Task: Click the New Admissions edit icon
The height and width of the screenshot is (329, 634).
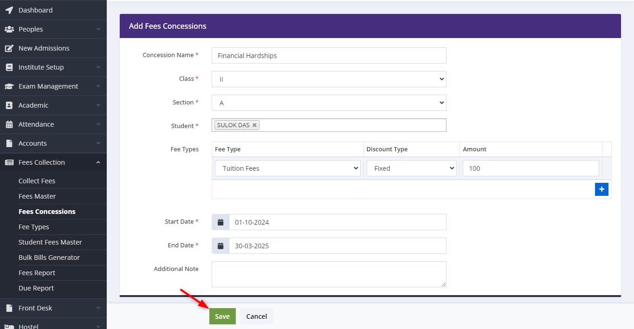Action: (x=9, y=48)
